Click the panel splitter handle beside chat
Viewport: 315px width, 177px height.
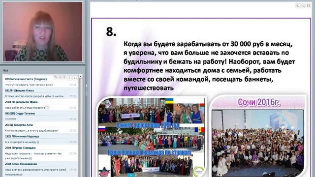coord(87,89)
